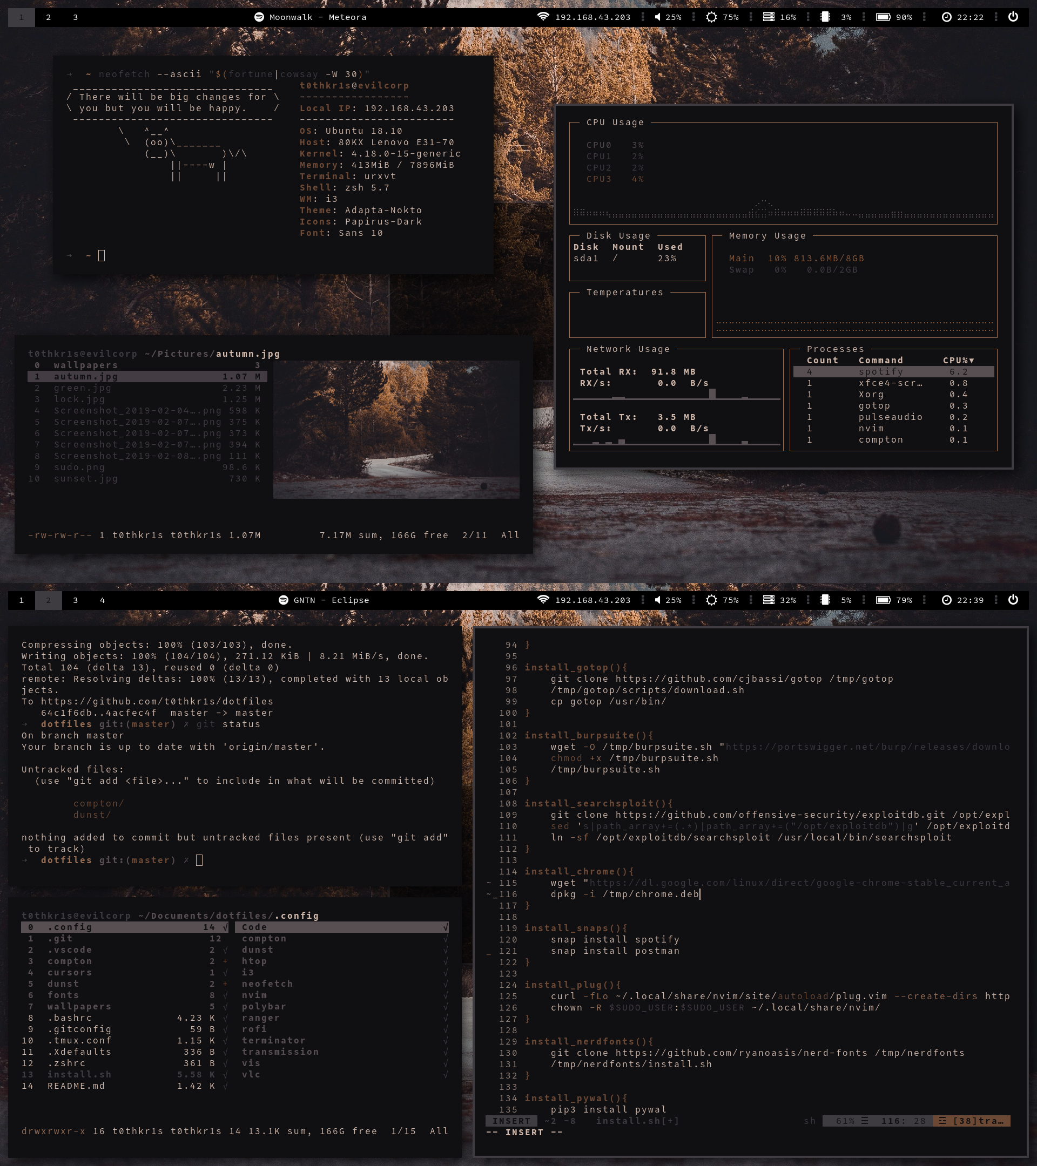The height and width of the screenshot is (1166, 1037).
Task: Click the volume speaker icon showing 25%
Action: (657, 17)
